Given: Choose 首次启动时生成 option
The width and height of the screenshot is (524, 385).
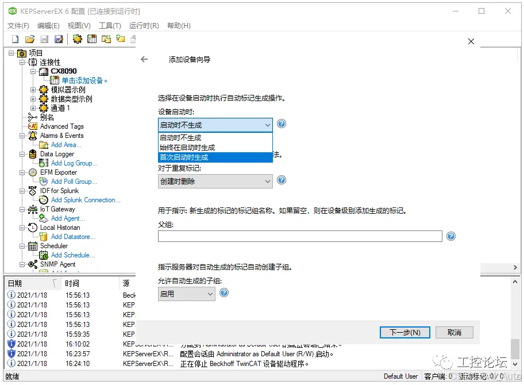Looking at the screenshot, I should click(215, 157).
